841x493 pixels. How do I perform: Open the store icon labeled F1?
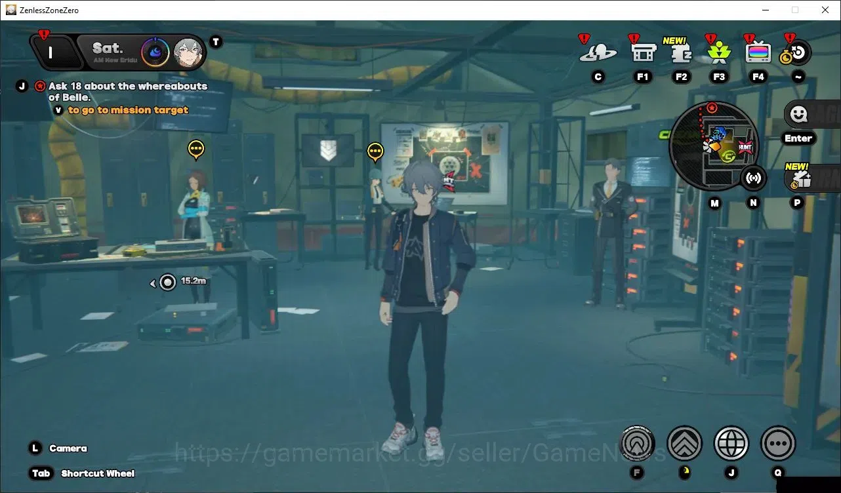643,52
